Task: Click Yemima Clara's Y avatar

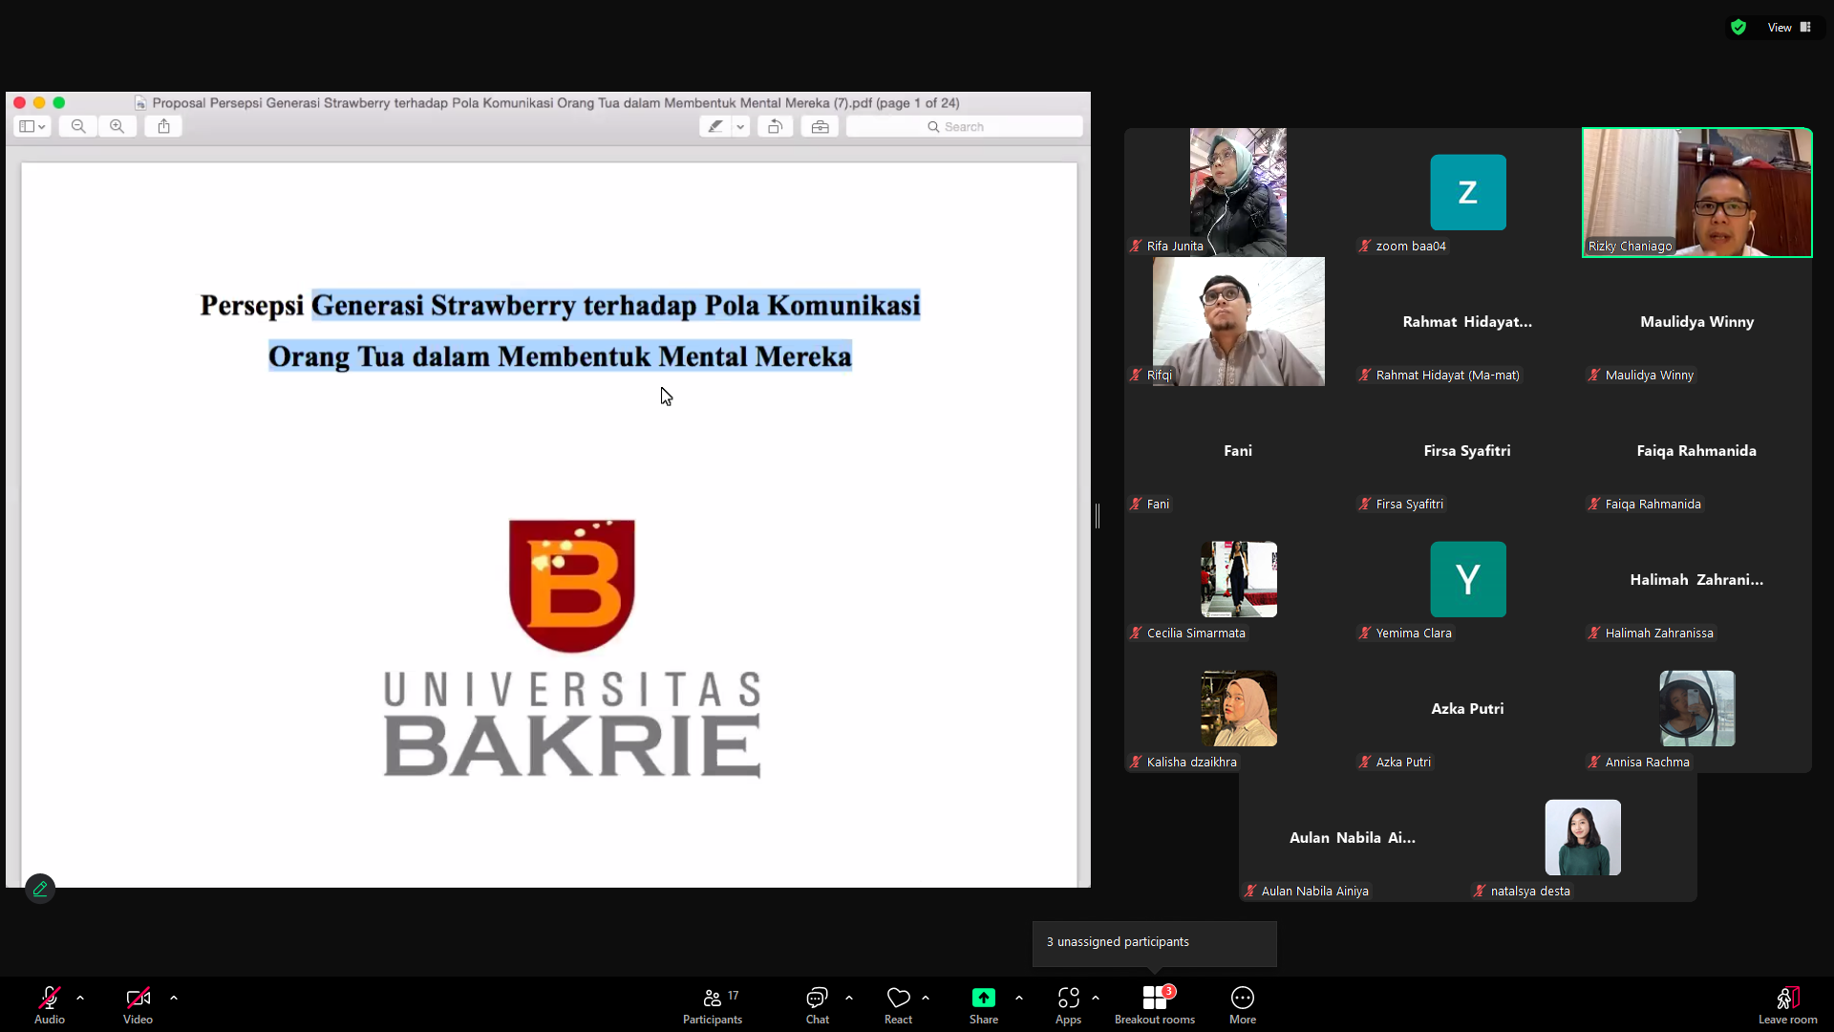Action: [x=1468, y=579]
